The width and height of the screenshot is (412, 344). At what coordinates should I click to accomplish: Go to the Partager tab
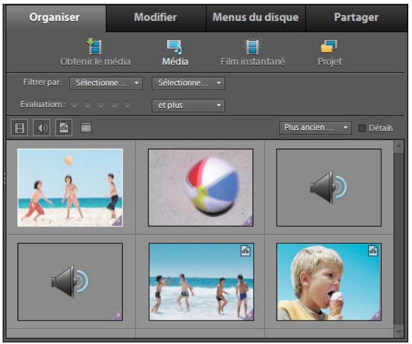click(356, 18)
